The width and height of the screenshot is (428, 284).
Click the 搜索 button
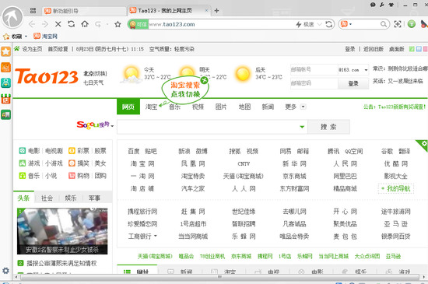(x=328, y=127)
